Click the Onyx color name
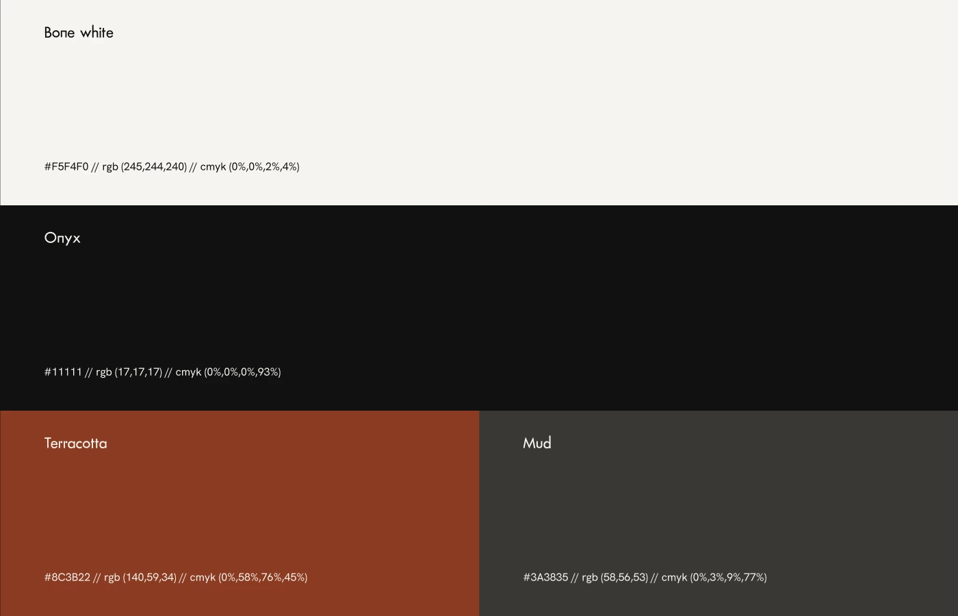Image resolution: width=958 pixels, height=616 pixels. pyautogui.click(x=62, y=238)
